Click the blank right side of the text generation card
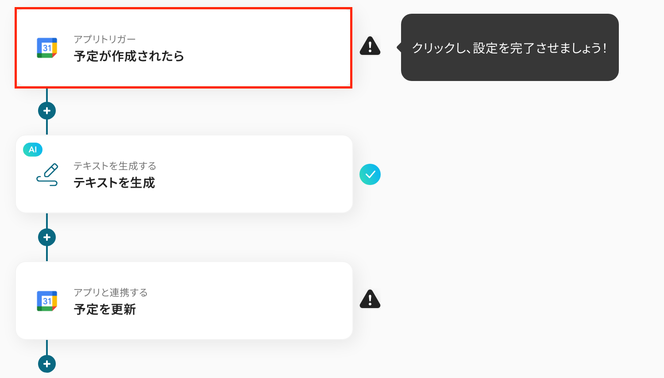Screen dimensions: 664x378 pyautogui.click(x=274, y=174)
